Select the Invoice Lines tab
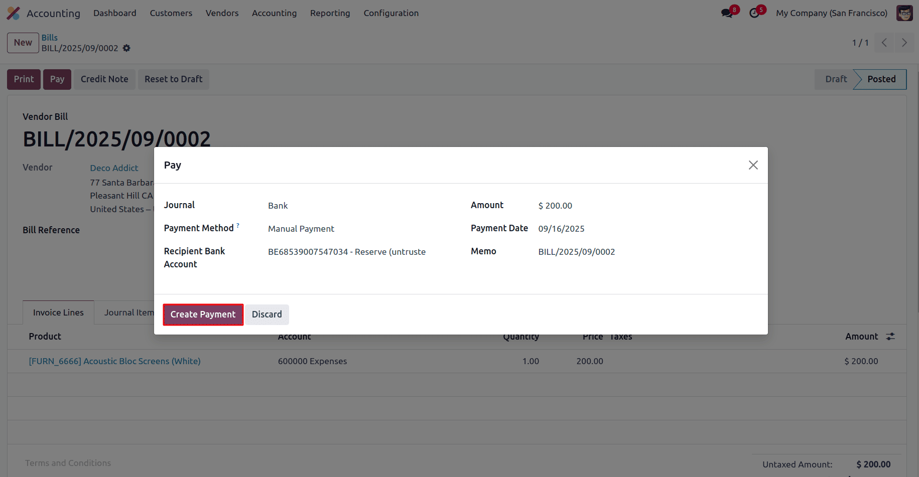919x477 pixels. 58,312
